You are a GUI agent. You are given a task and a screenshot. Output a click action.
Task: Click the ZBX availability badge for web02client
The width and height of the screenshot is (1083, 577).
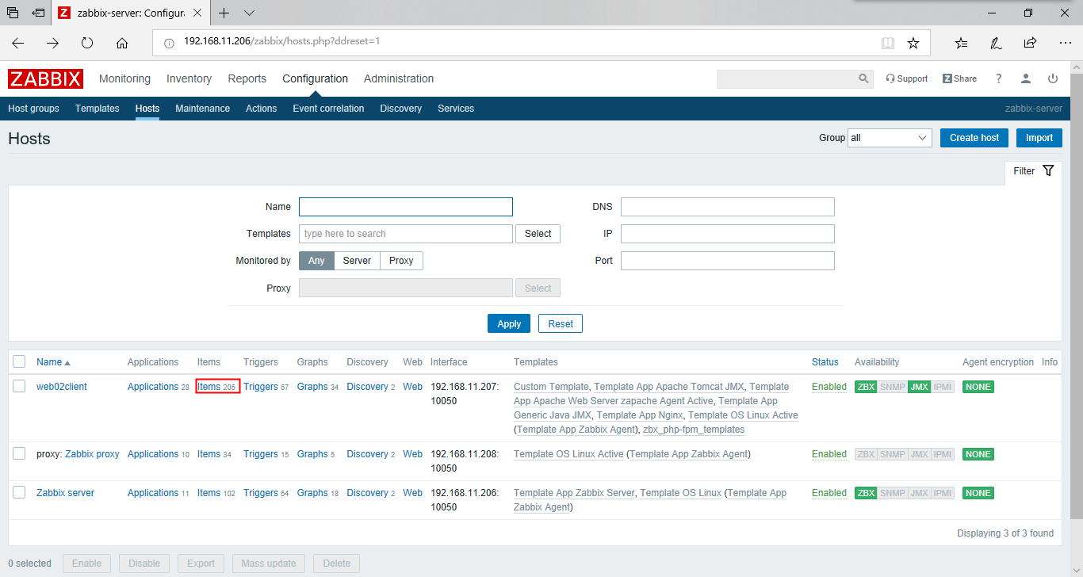pyautogui.click(x=865, y=387)
